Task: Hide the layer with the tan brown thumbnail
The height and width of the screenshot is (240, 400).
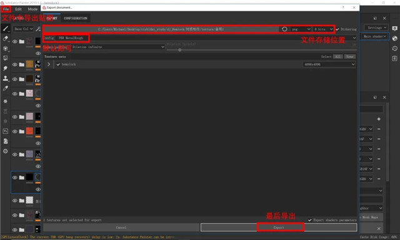Action: coord(15,65)
